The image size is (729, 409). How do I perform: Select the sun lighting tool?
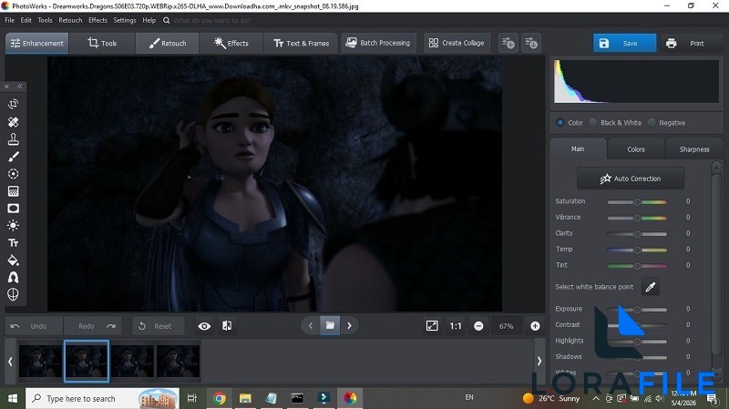pyautogui.click(x=13, y=225)
